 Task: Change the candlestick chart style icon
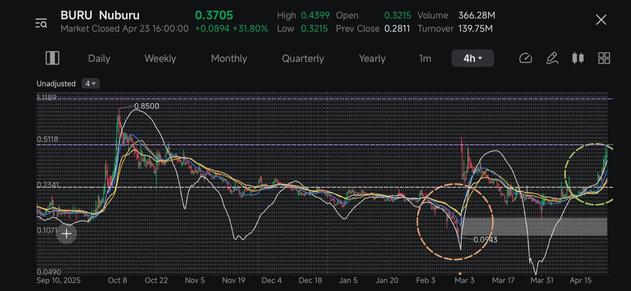578,58
